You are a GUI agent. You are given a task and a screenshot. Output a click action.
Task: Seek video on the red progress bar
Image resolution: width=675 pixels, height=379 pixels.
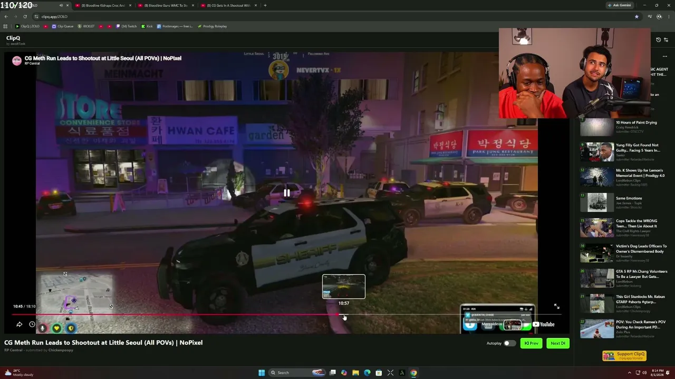287,315
